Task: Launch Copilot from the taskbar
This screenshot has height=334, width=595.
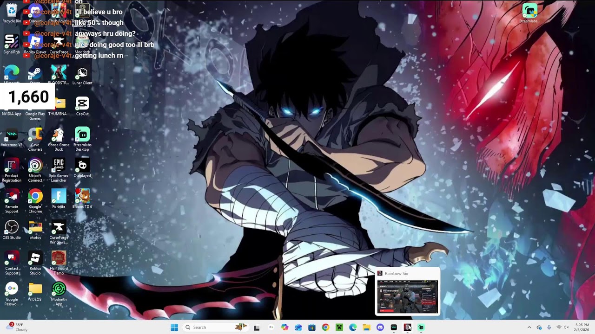Action: [x=284, y=328]
